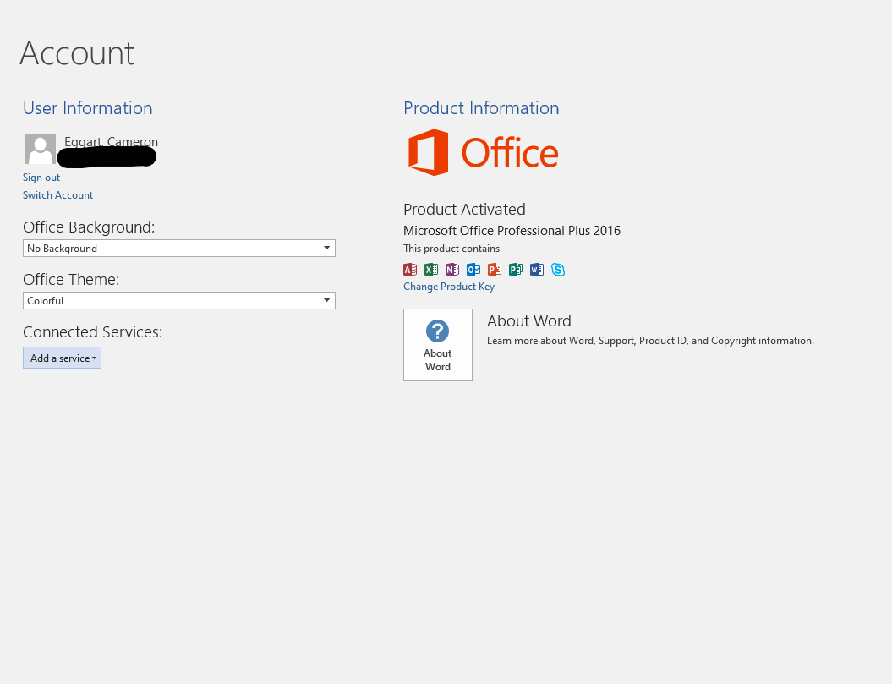This screenshot has width=892, height=684.
Task: Click the Skype for Business icon
Action: pyautogui.click(x=558, y=270)
